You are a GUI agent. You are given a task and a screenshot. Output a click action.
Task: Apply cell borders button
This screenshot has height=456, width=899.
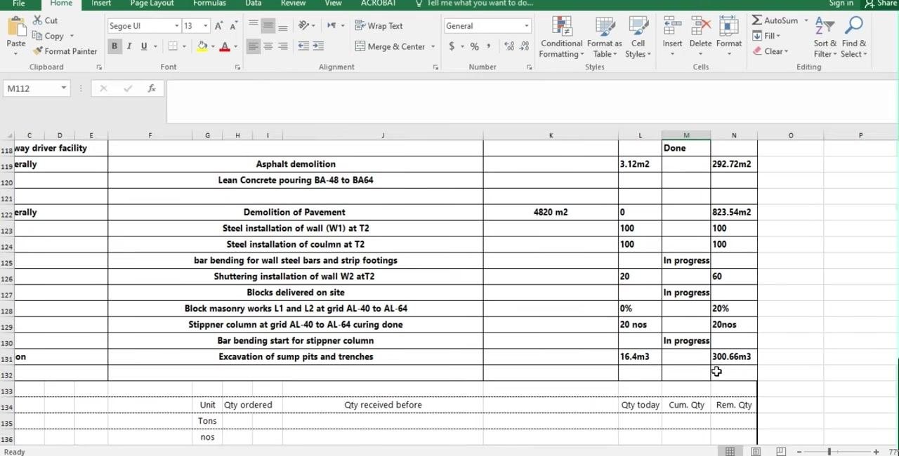click(173, 46)
